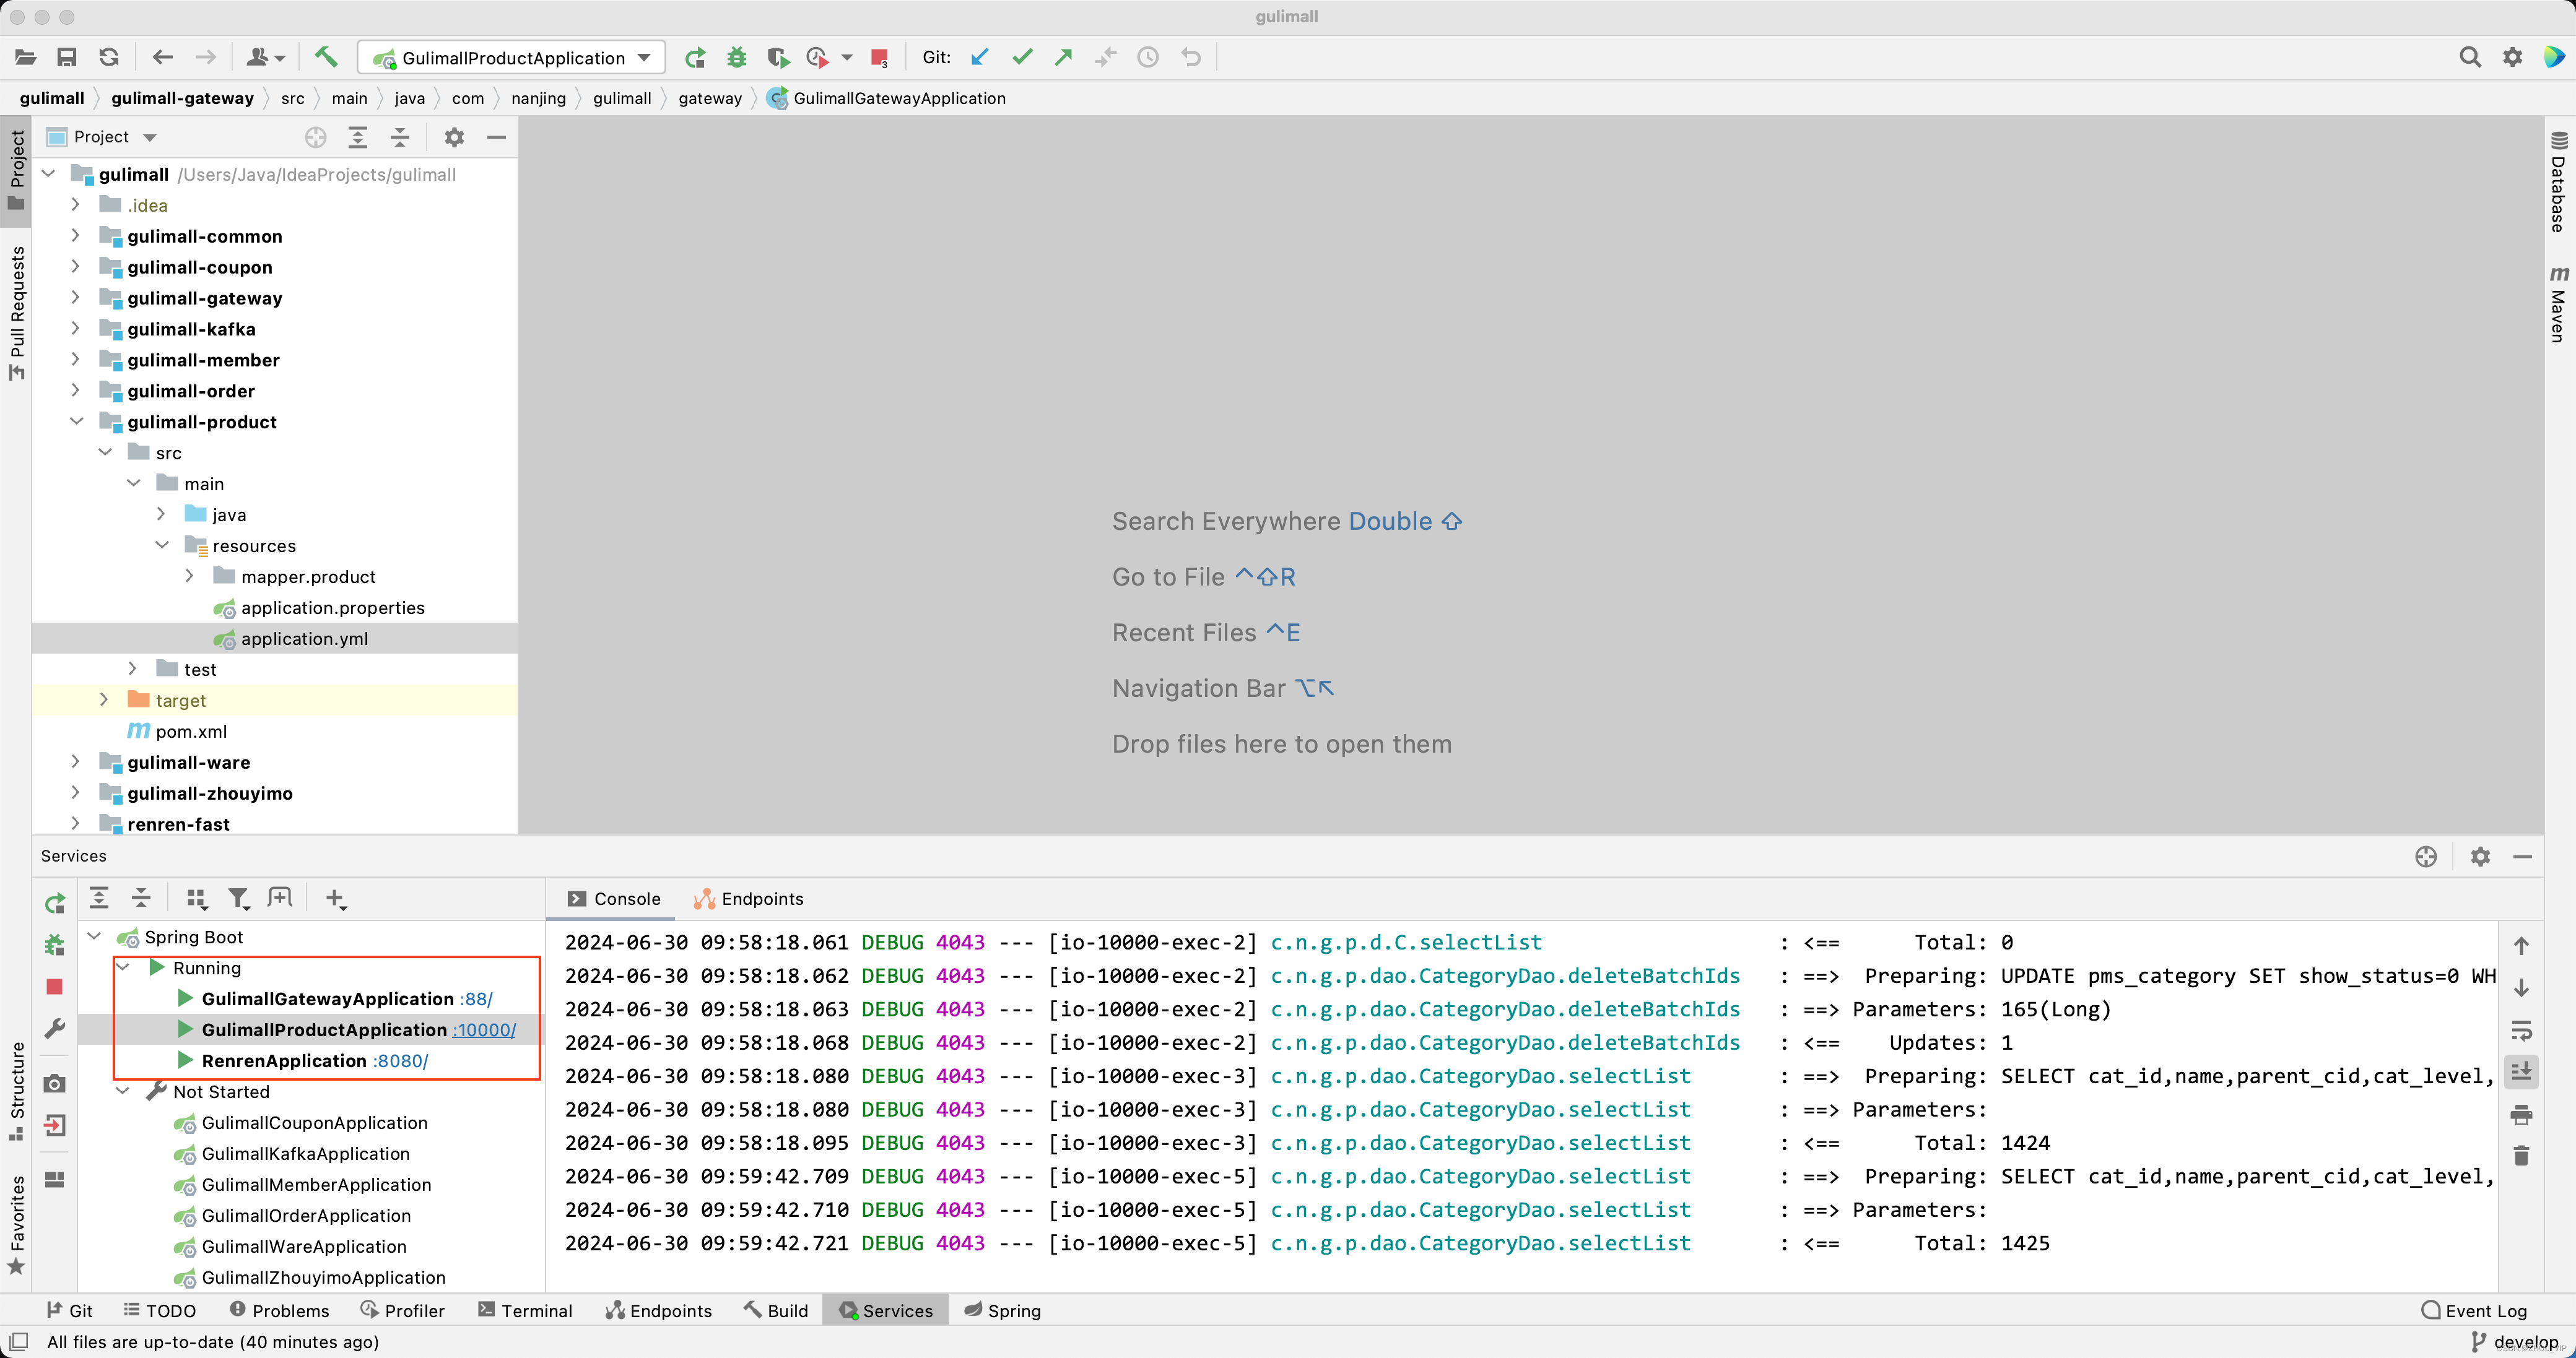This screenshot has height=1358, width=2576.
Task: Toggle soft-wrap in console
Action: 2521,1029
